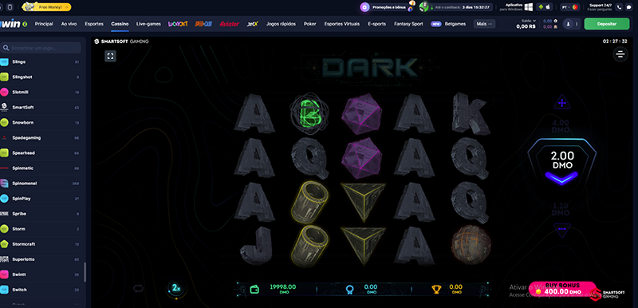Expand the Saldo balance dropdown
638x308 pixels.
pos(528,22)
